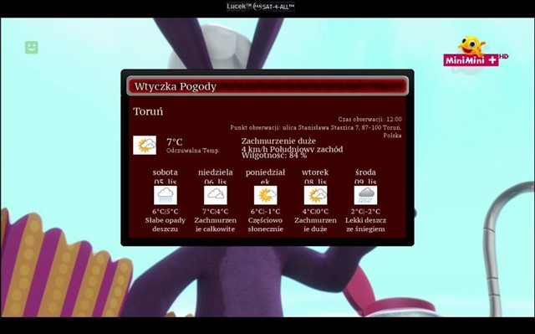Click the środa day heading
The image size is (535, 334).
[365, 172]
